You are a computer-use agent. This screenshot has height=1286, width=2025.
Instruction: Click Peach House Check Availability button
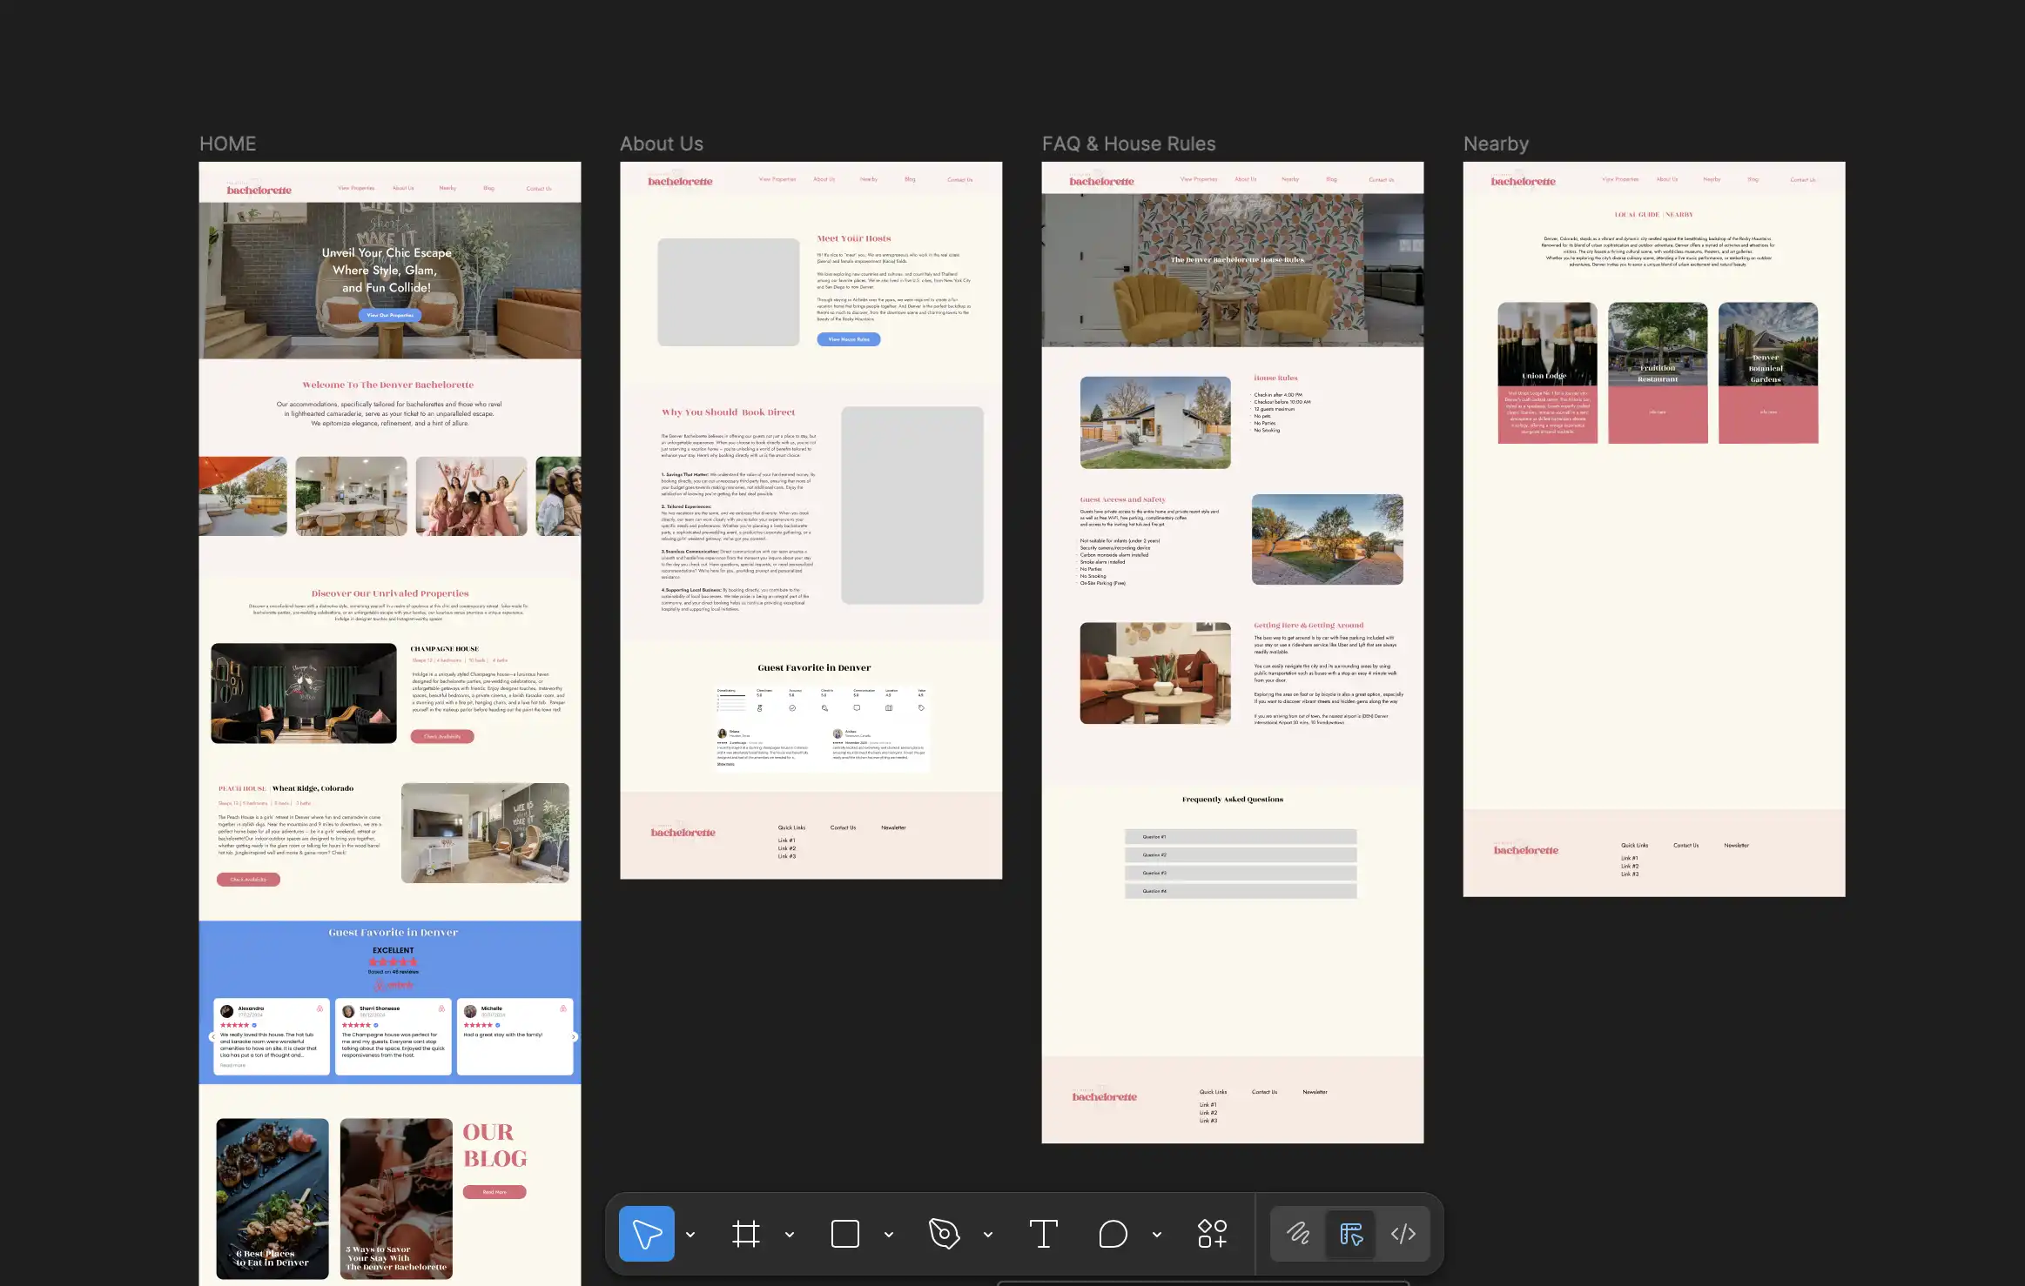248,880
